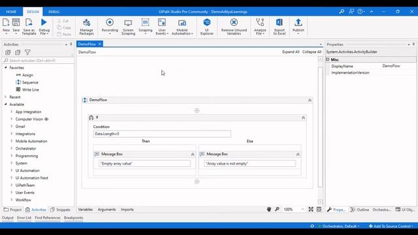Collapse the Else Message Box
Screen dimensions: 418x235
click(298, 154)
